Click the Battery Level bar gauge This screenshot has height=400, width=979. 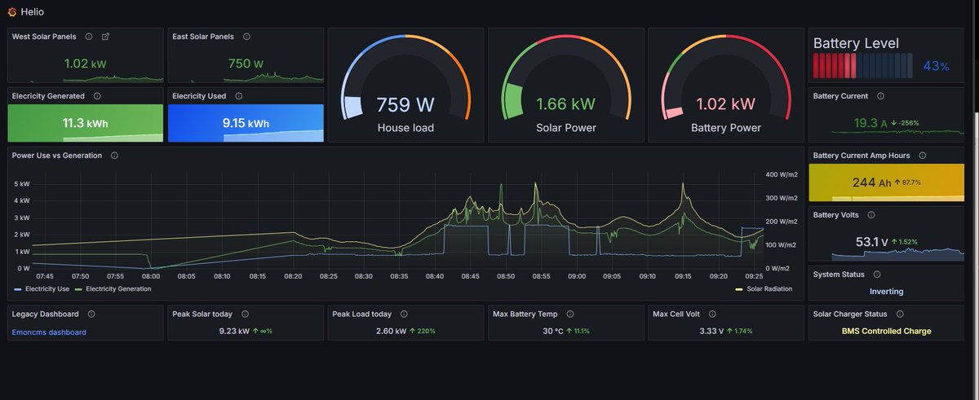863,66
